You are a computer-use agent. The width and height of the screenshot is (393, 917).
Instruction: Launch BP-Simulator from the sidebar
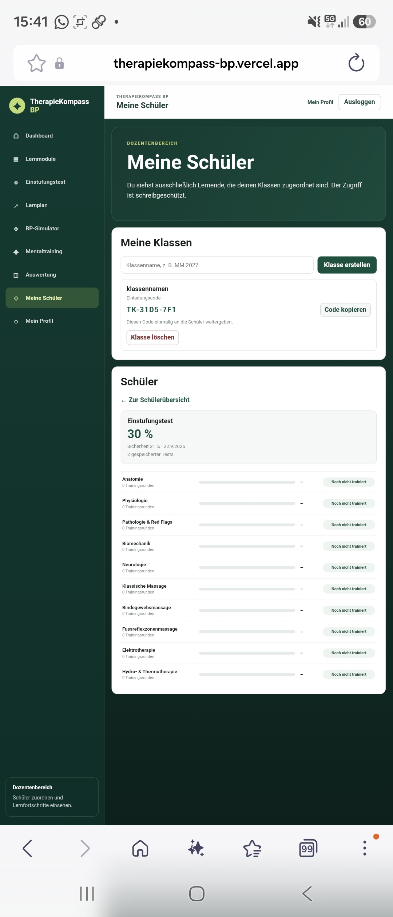(x=52, y=229)
